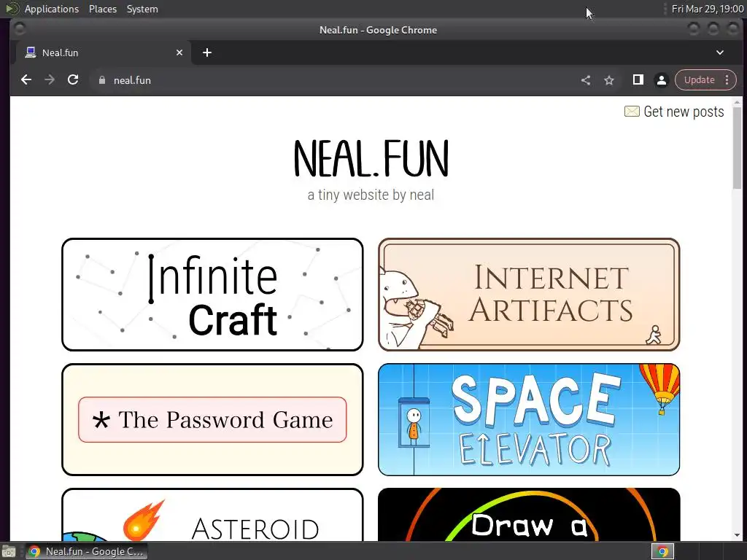
Task: Click the forward navigation arrow
Action: point(50,80)
